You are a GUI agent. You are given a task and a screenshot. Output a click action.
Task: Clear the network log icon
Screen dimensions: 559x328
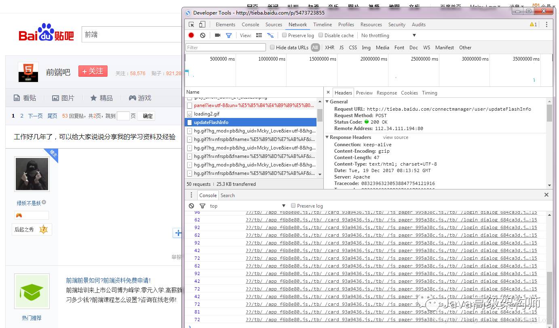coord(203,36)
